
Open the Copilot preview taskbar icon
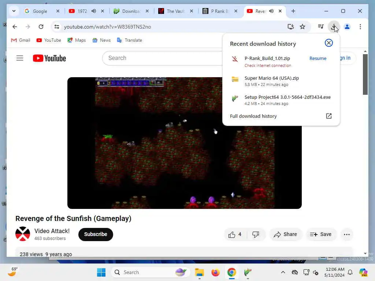(x=363, y=272)
